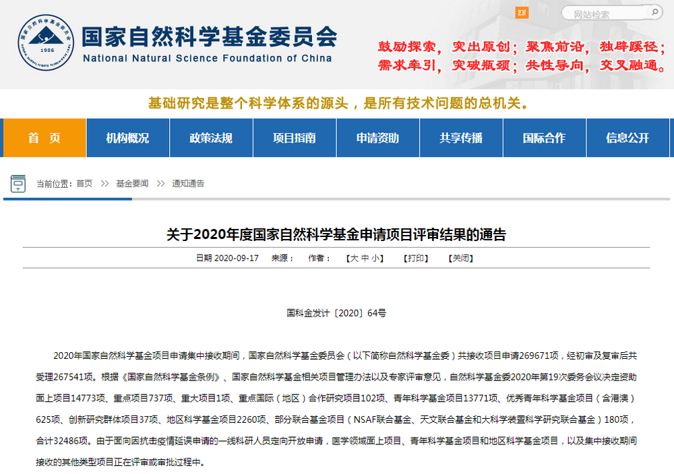The width and height of the screenshot is (674, 474).
Task: Open the 共享传播 menu
Action: 461,138
